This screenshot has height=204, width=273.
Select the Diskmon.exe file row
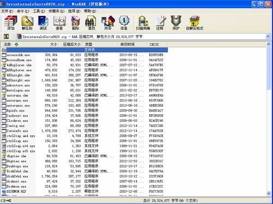[x=84, y=186]
